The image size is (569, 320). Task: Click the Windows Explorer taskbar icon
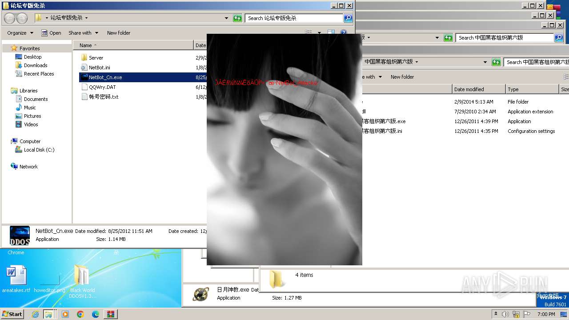[48, 314]
